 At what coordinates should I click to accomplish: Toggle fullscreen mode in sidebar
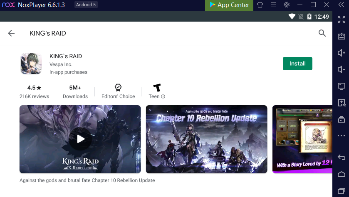coord(341,20)
